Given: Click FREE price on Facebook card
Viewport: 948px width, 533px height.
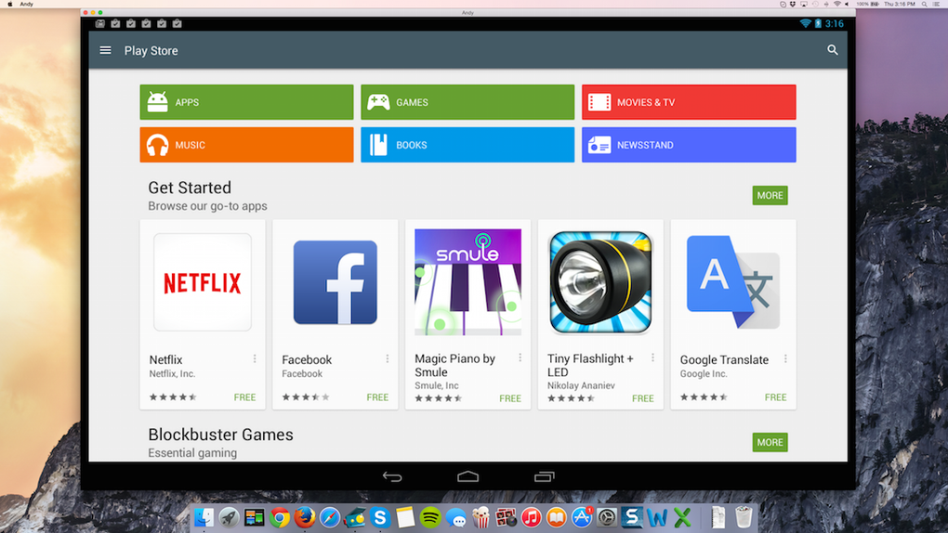Looking at the screenshot, I should (x=377, y=397).
